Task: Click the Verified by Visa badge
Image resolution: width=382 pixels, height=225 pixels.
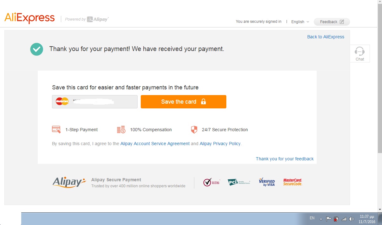Action: [267, 182]
